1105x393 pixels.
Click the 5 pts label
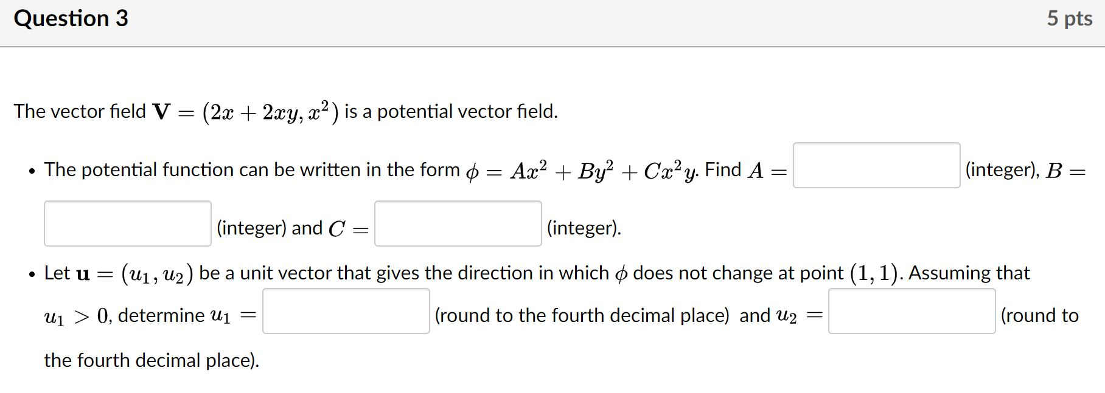(x=1073, y=18)
